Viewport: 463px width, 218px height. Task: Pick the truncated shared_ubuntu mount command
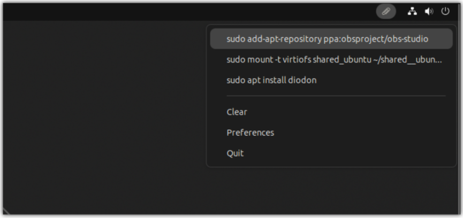tap(334, 59)
